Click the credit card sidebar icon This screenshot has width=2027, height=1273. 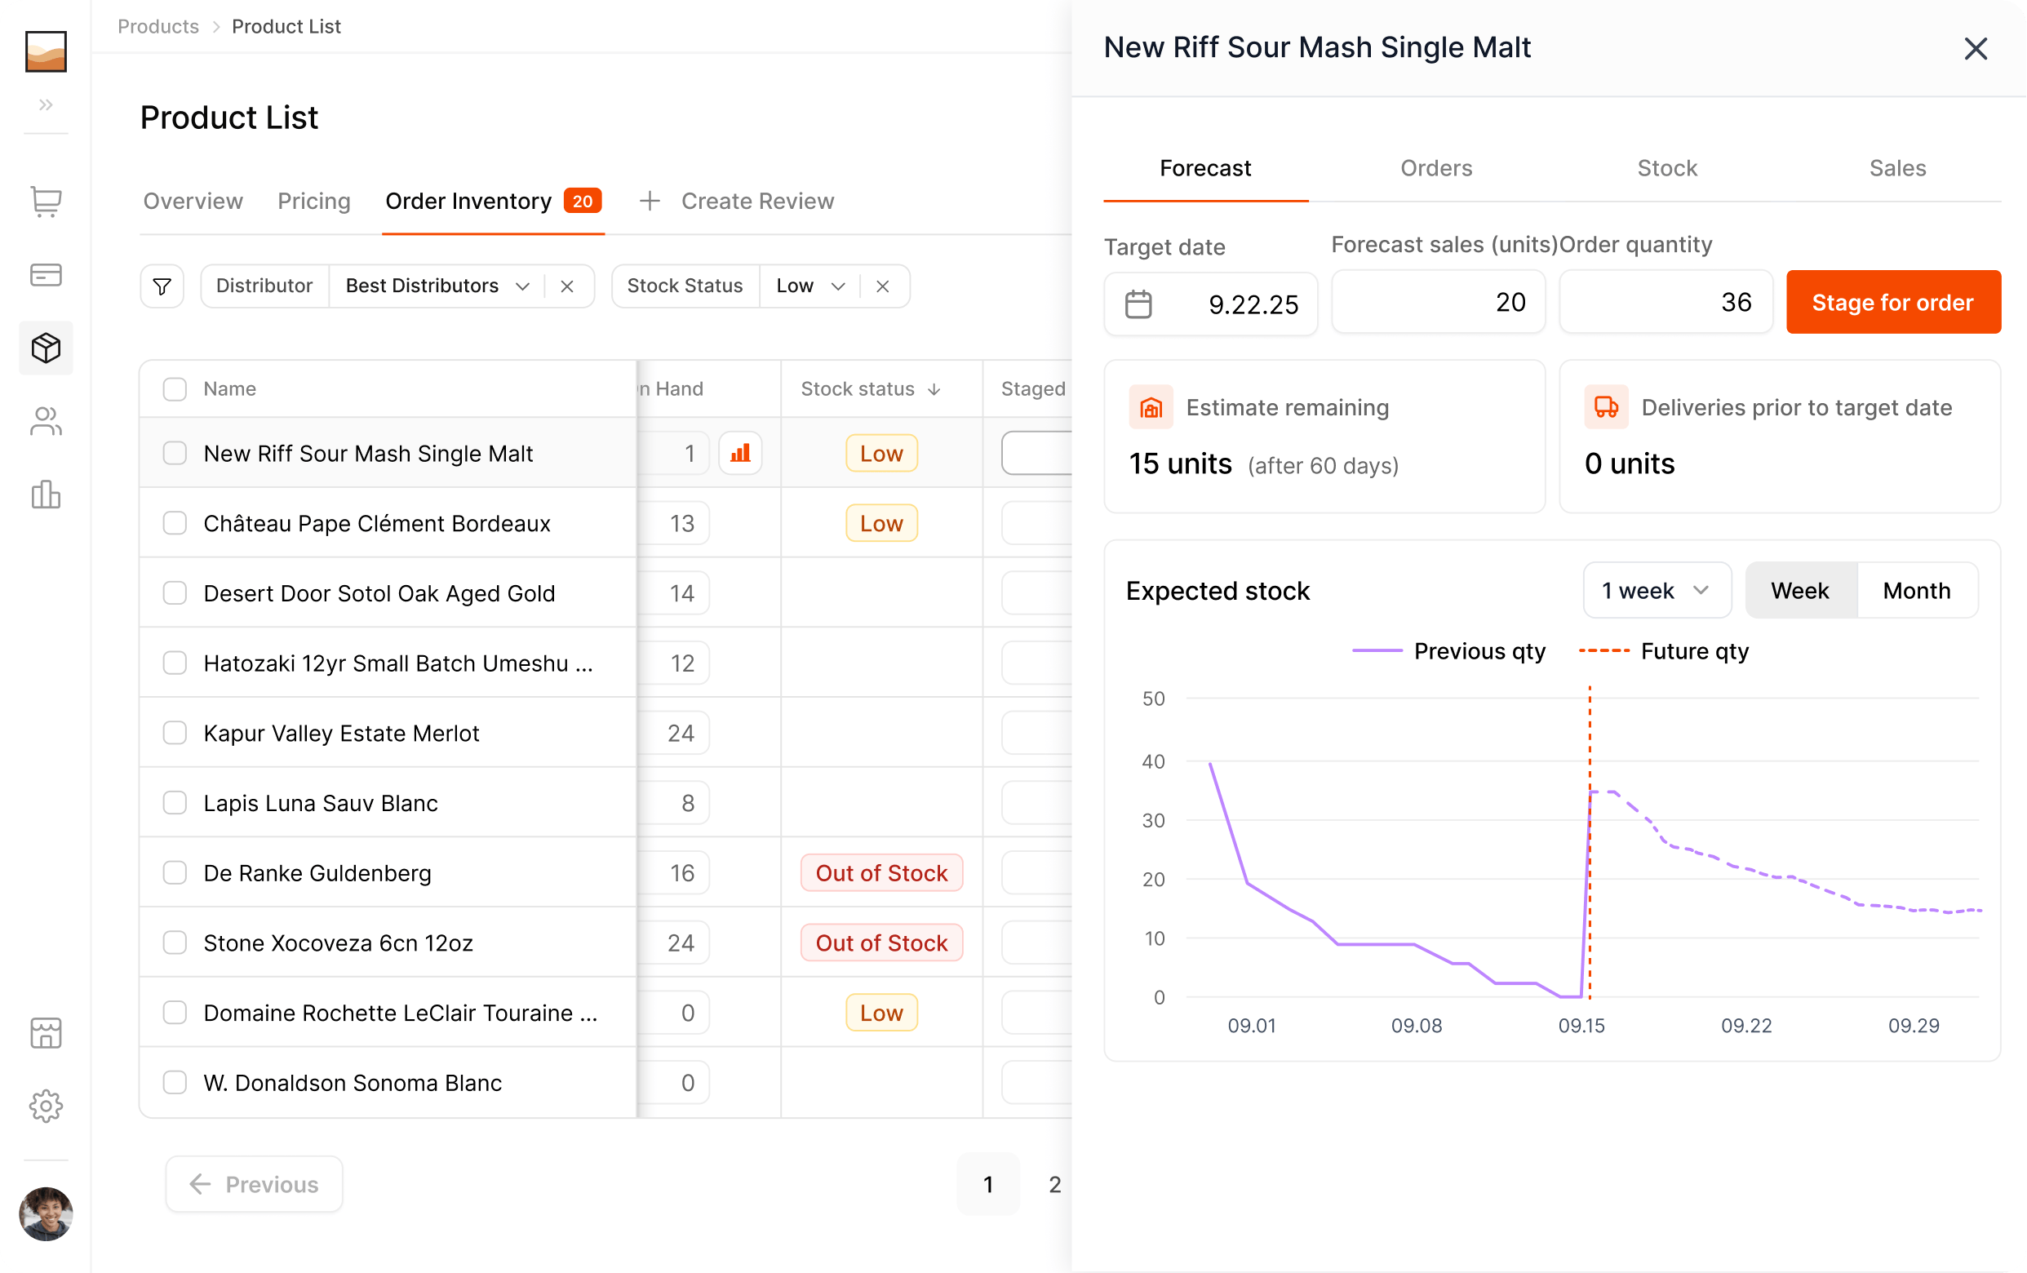pos(46,274)
